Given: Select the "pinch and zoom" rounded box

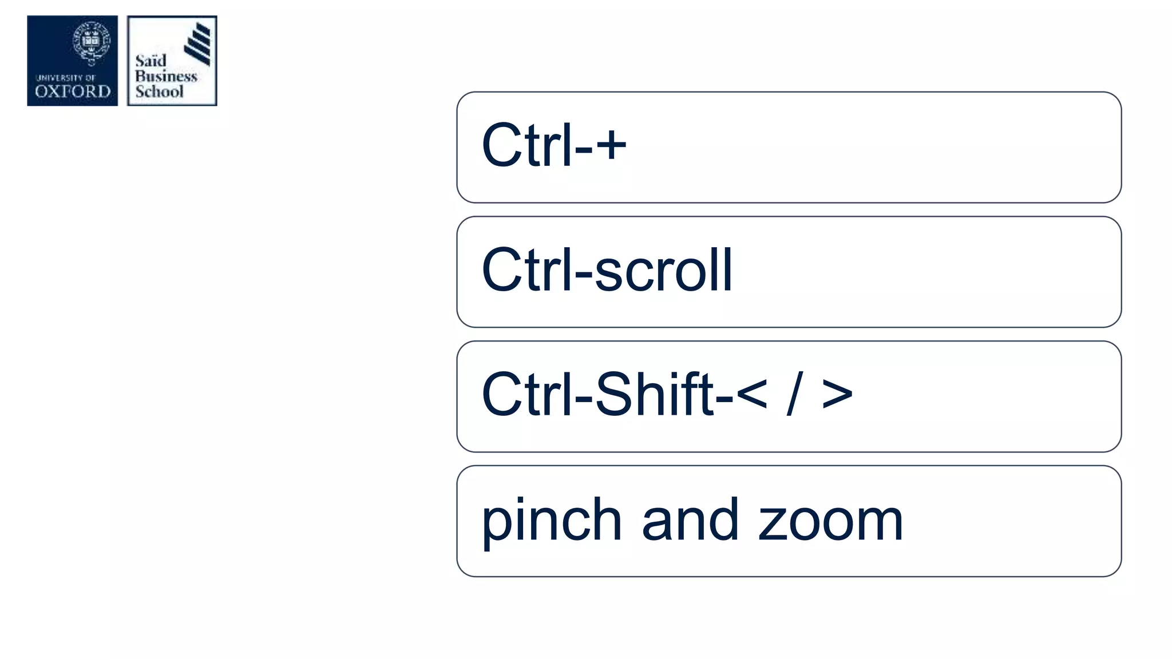Looking at the screenshot, I should click(x=789, y=521).
